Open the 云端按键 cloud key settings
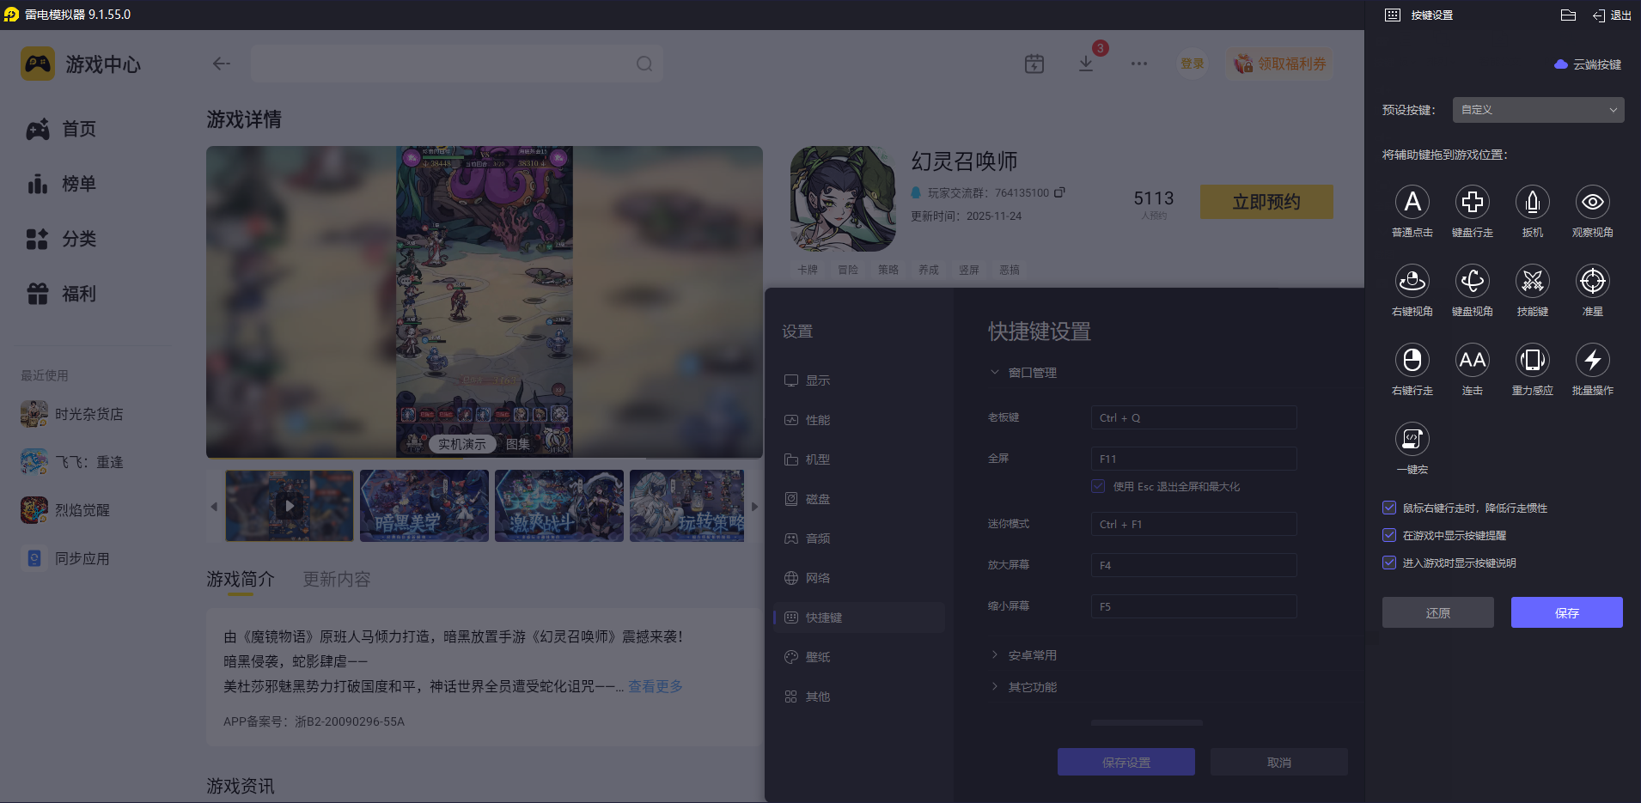Image resolution: width=1641 pixels, height=803 pixels. point(1587,64)
